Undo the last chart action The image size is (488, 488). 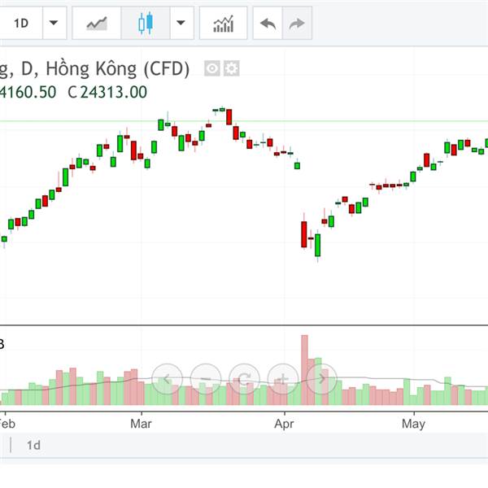pos(268,23)
